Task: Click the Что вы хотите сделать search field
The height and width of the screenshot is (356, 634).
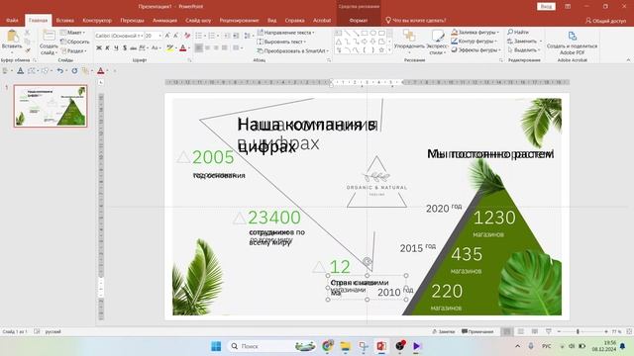Action: click(416, 20)
